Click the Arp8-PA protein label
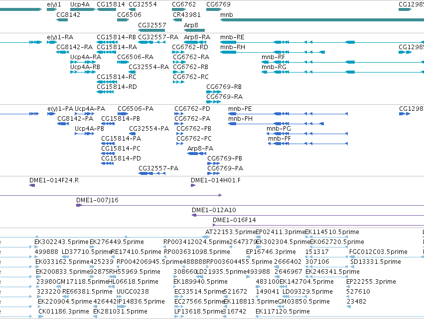The height and width of the screenshot is (319, 424). coord(200,149)
